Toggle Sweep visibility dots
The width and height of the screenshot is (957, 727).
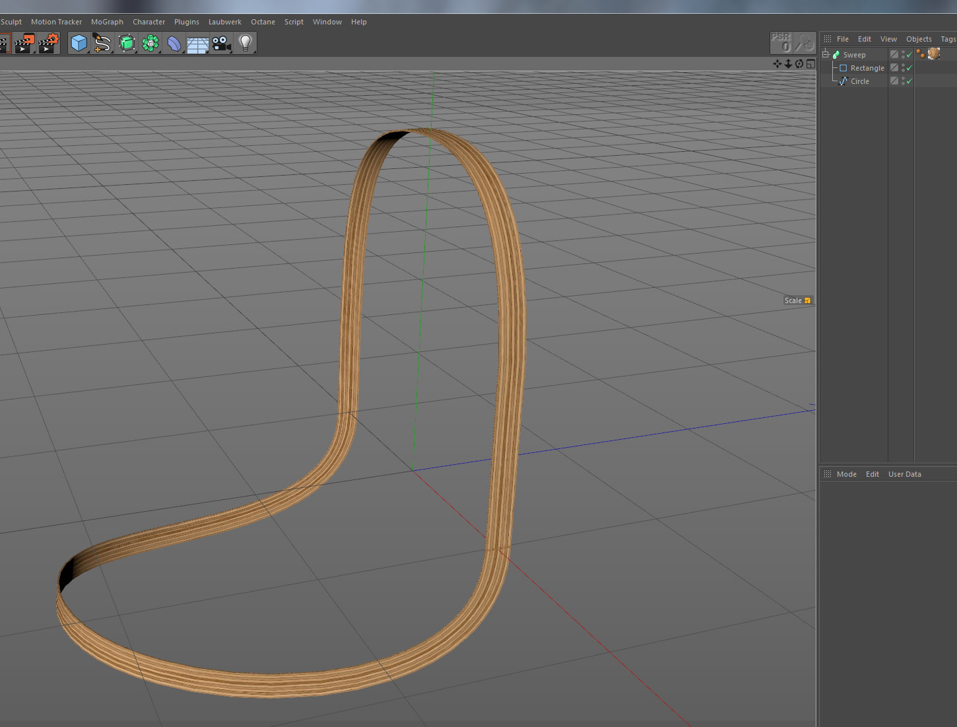[903, 55]
